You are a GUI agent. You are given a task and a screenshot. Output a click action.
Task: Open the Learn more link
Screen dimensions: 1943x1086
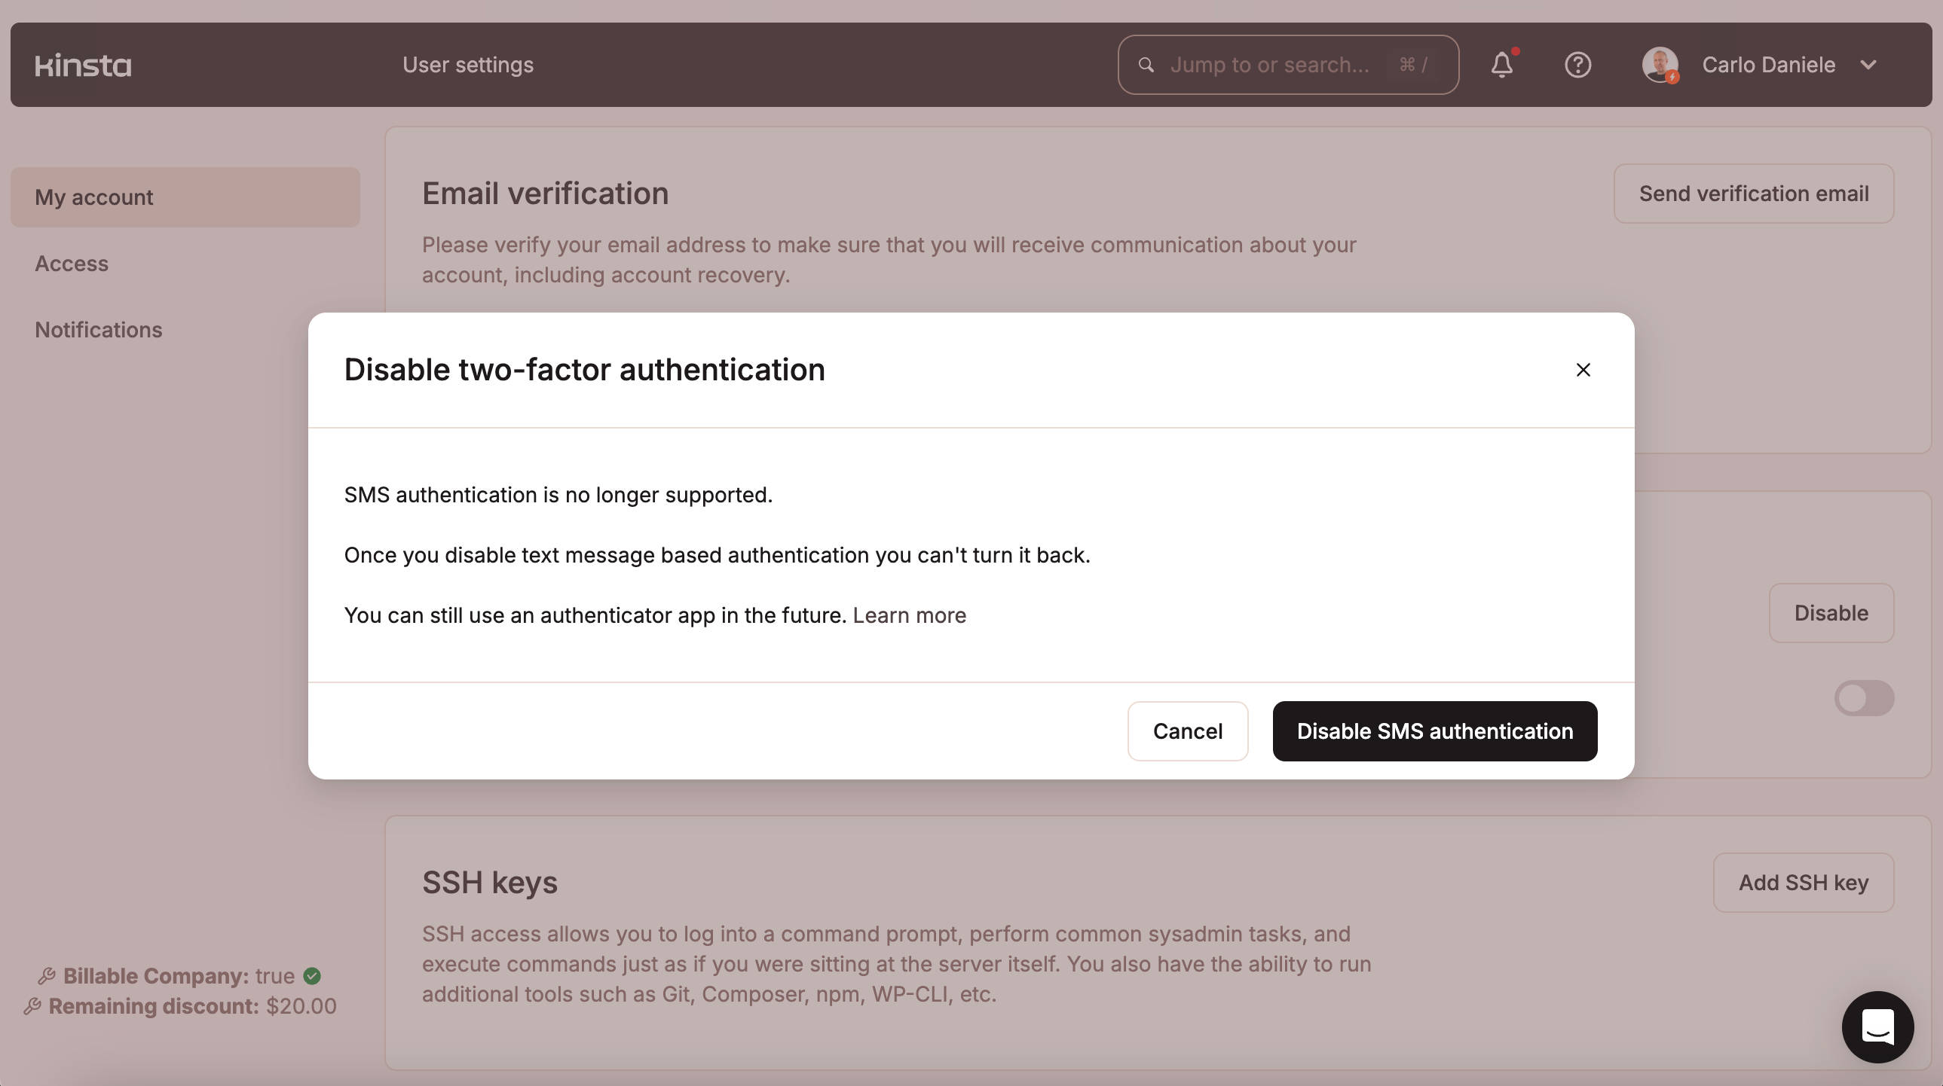[909, 615]
